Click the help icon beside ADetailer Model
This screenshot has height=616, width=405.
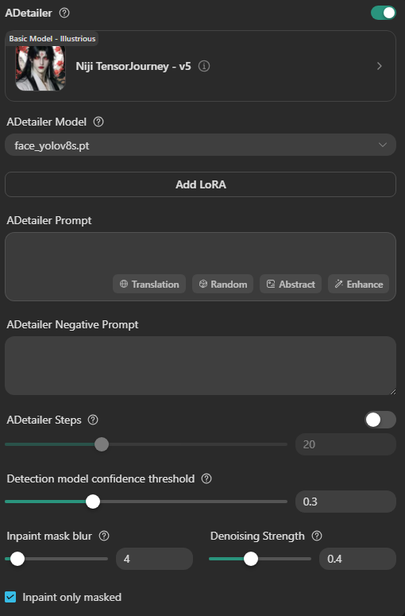(x=98, y=122)
